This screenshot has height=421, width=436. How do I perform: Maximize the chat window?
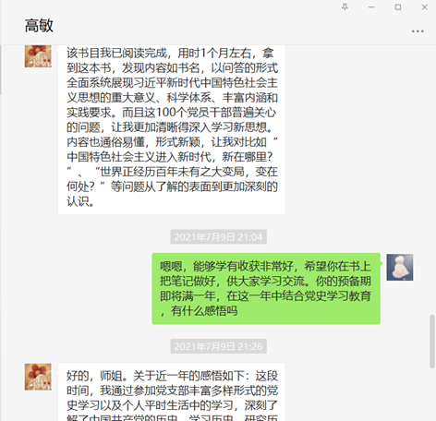tap(398, 7)
